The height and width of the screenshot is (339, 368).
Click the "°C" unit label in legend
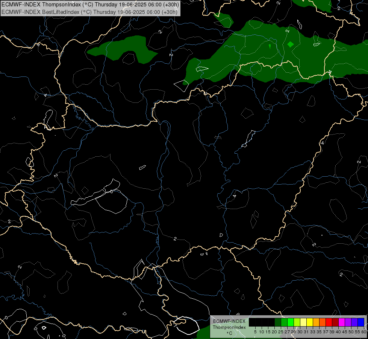230,333
